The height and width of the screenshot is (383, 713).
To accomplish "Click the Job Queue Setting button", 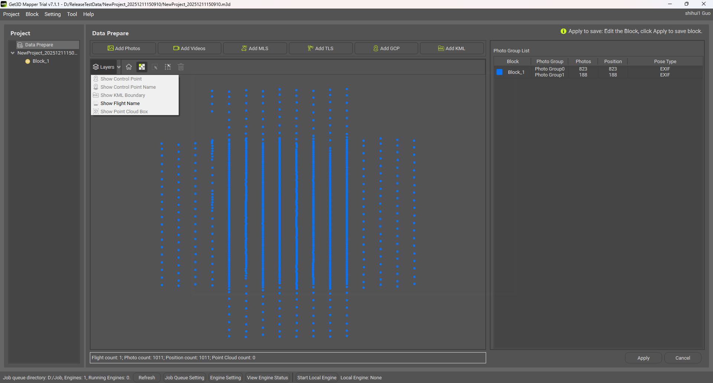I will point(184,378).
